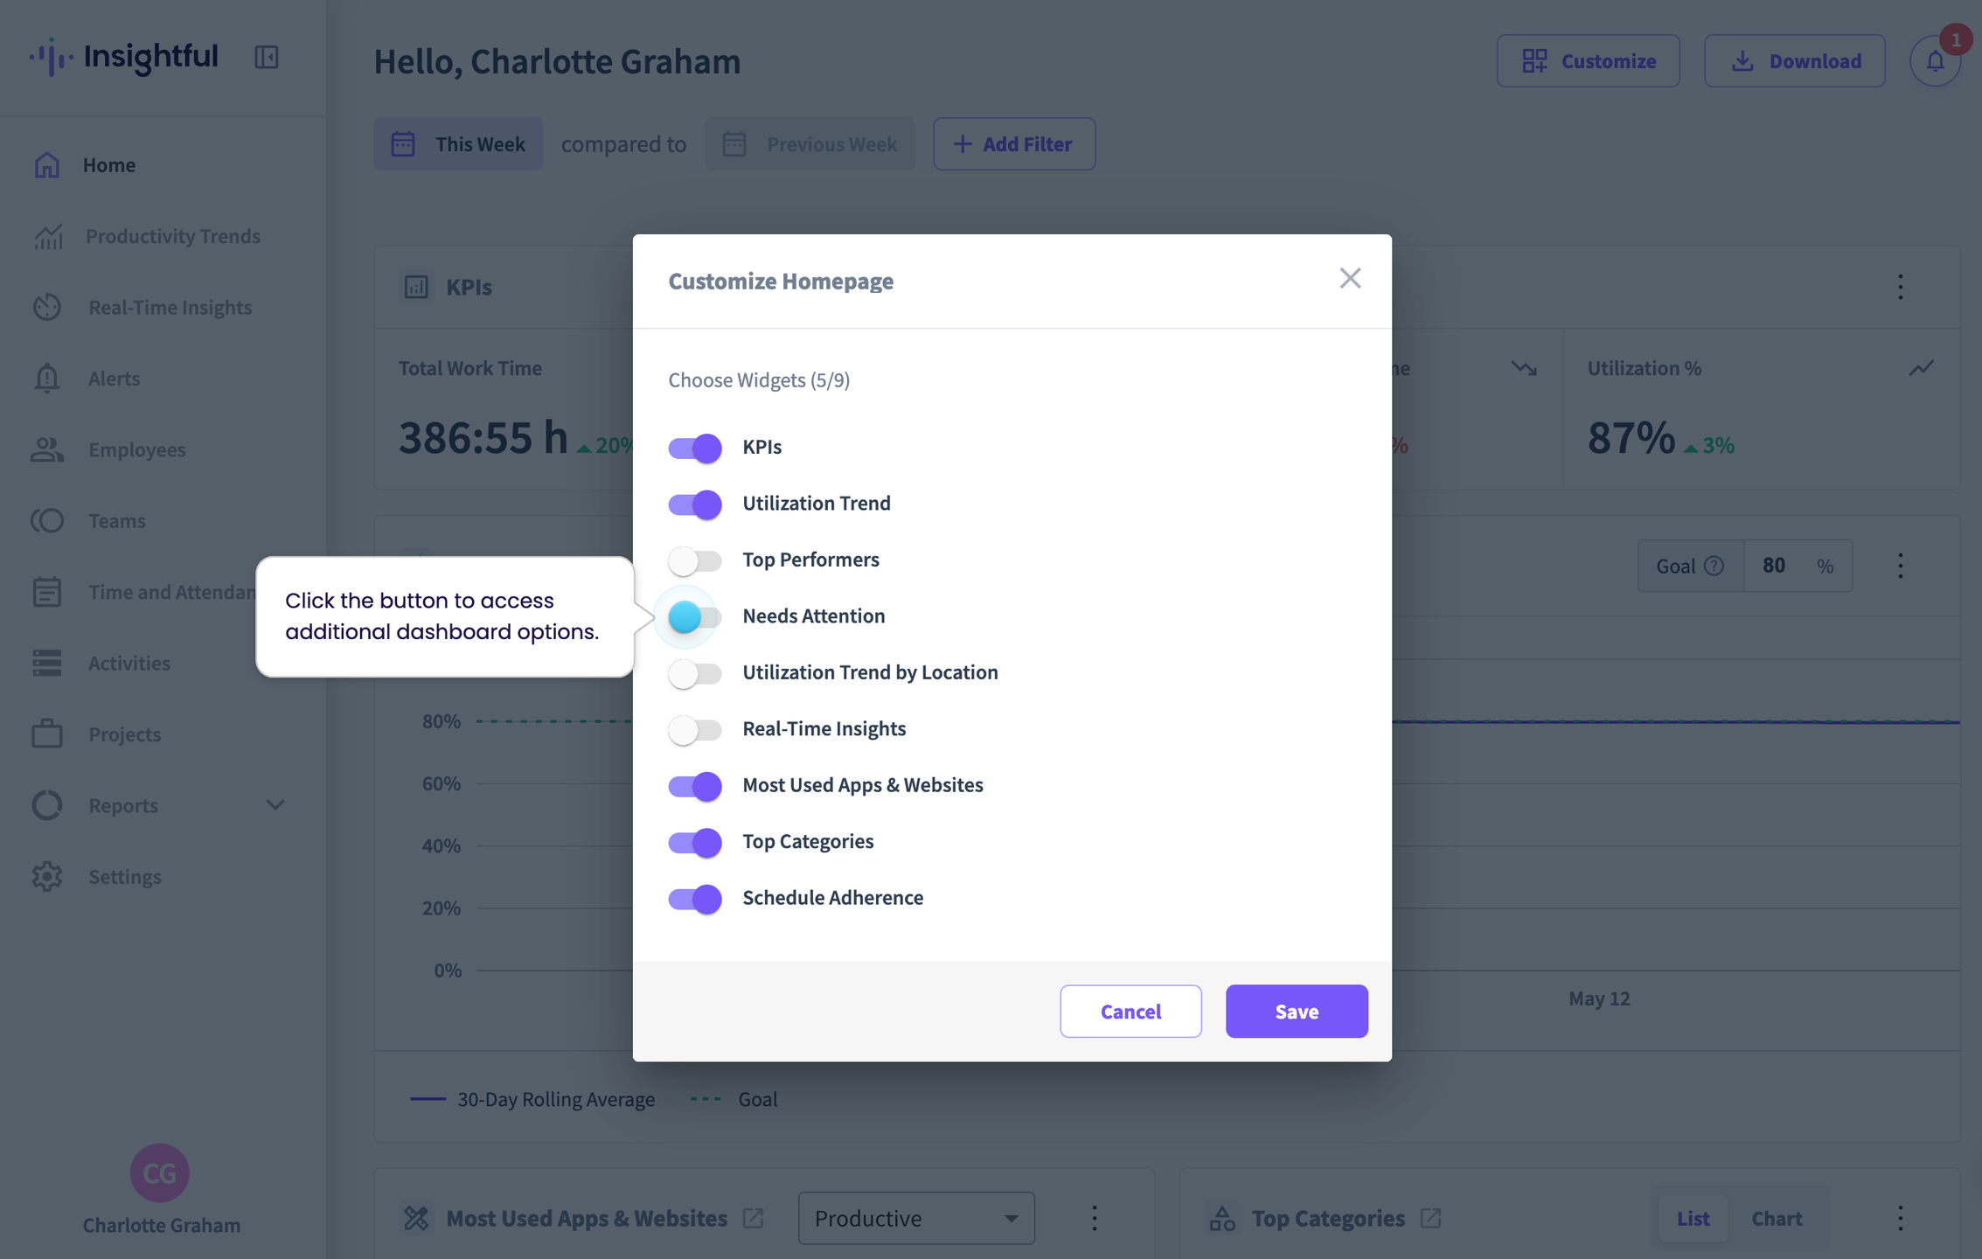
Task: Expand the Reports sidebar chevron
Action: click(x=275, y=805)
